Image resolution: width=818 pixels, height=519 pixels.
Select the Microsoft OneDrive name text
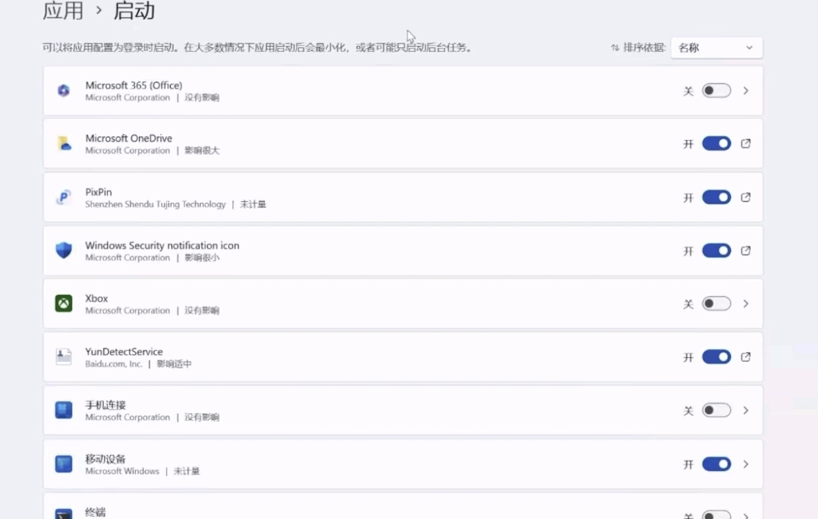click(x=128, y=138)
